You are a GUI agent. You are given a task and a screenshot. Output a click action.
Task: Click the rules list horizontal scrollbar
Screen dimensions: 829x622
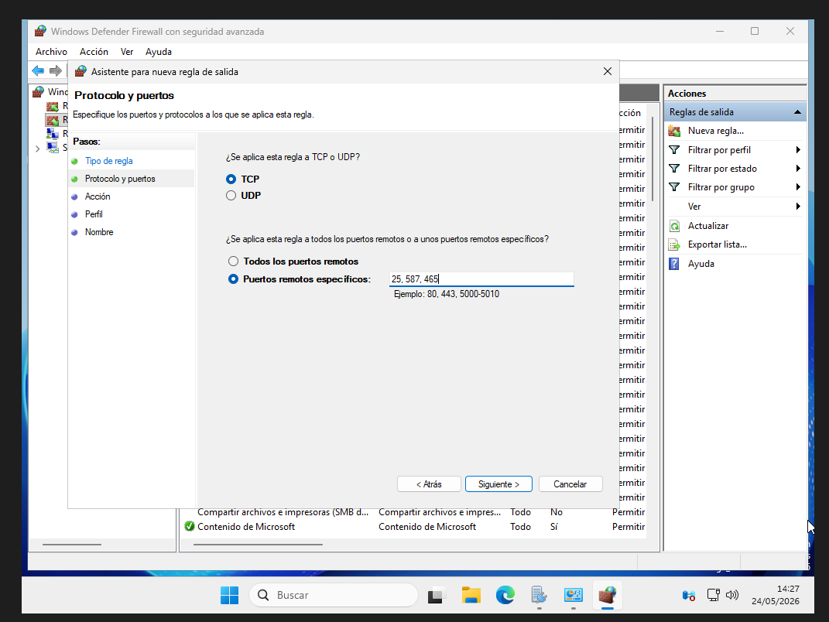pyautogui.click(x=258, y=545)
